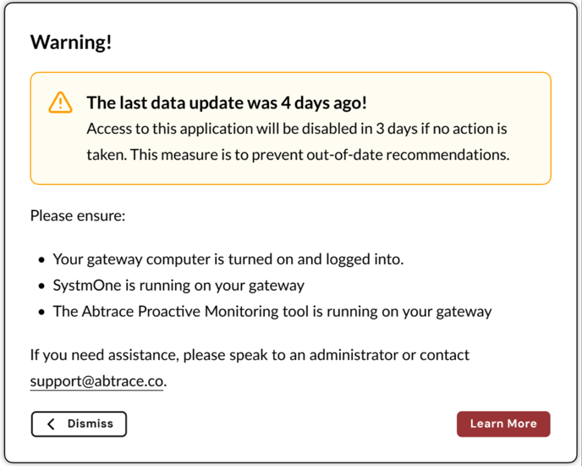Select the Abtrace Proactive Monitoring tool bullet
Image resolution: width=582 pixels, height=466 pixels.
click(272, 311)
